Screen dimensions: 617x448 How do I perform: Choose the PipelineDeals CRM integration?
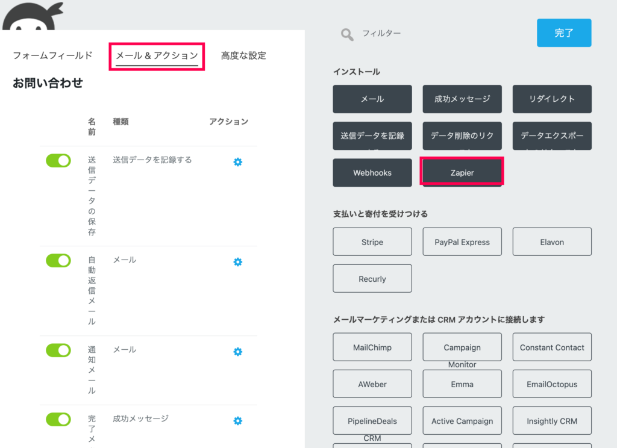click(x=372, y=421)
